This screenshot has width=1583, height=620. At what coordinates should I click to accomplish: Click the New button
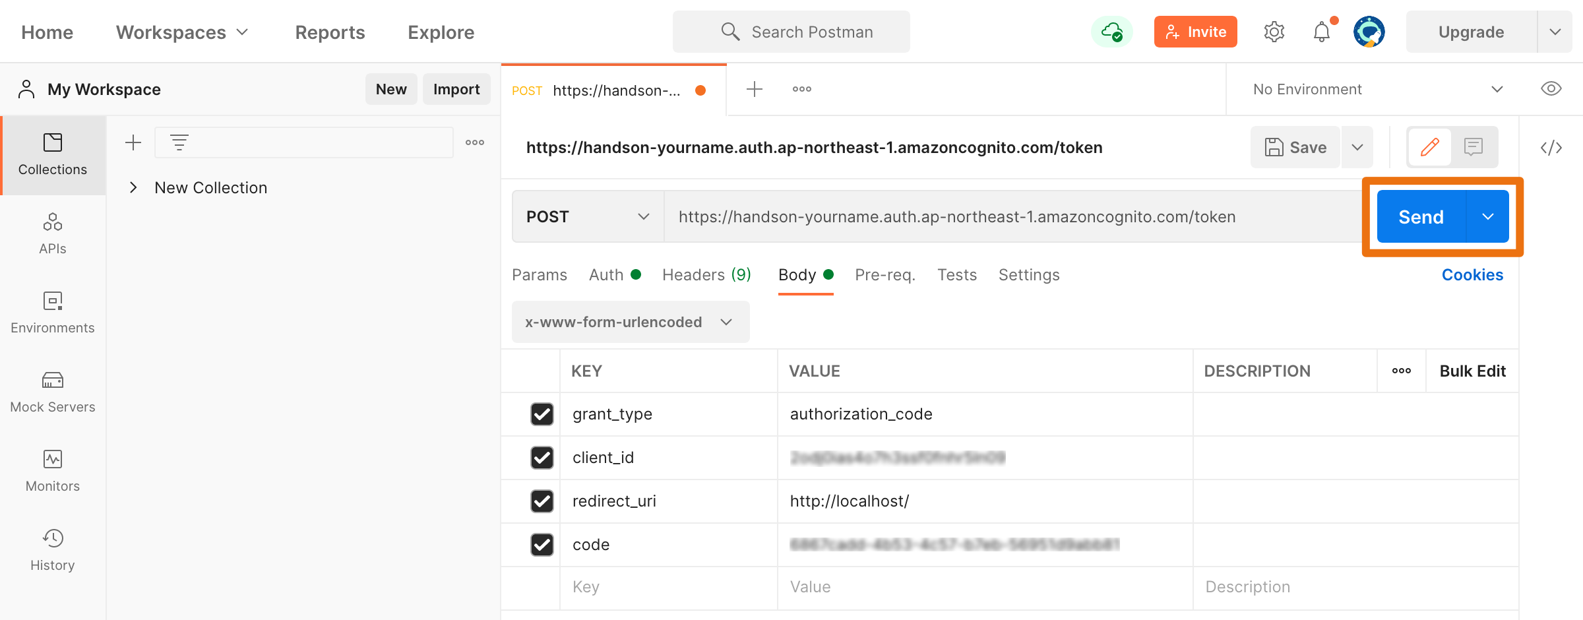pos(391,89)
